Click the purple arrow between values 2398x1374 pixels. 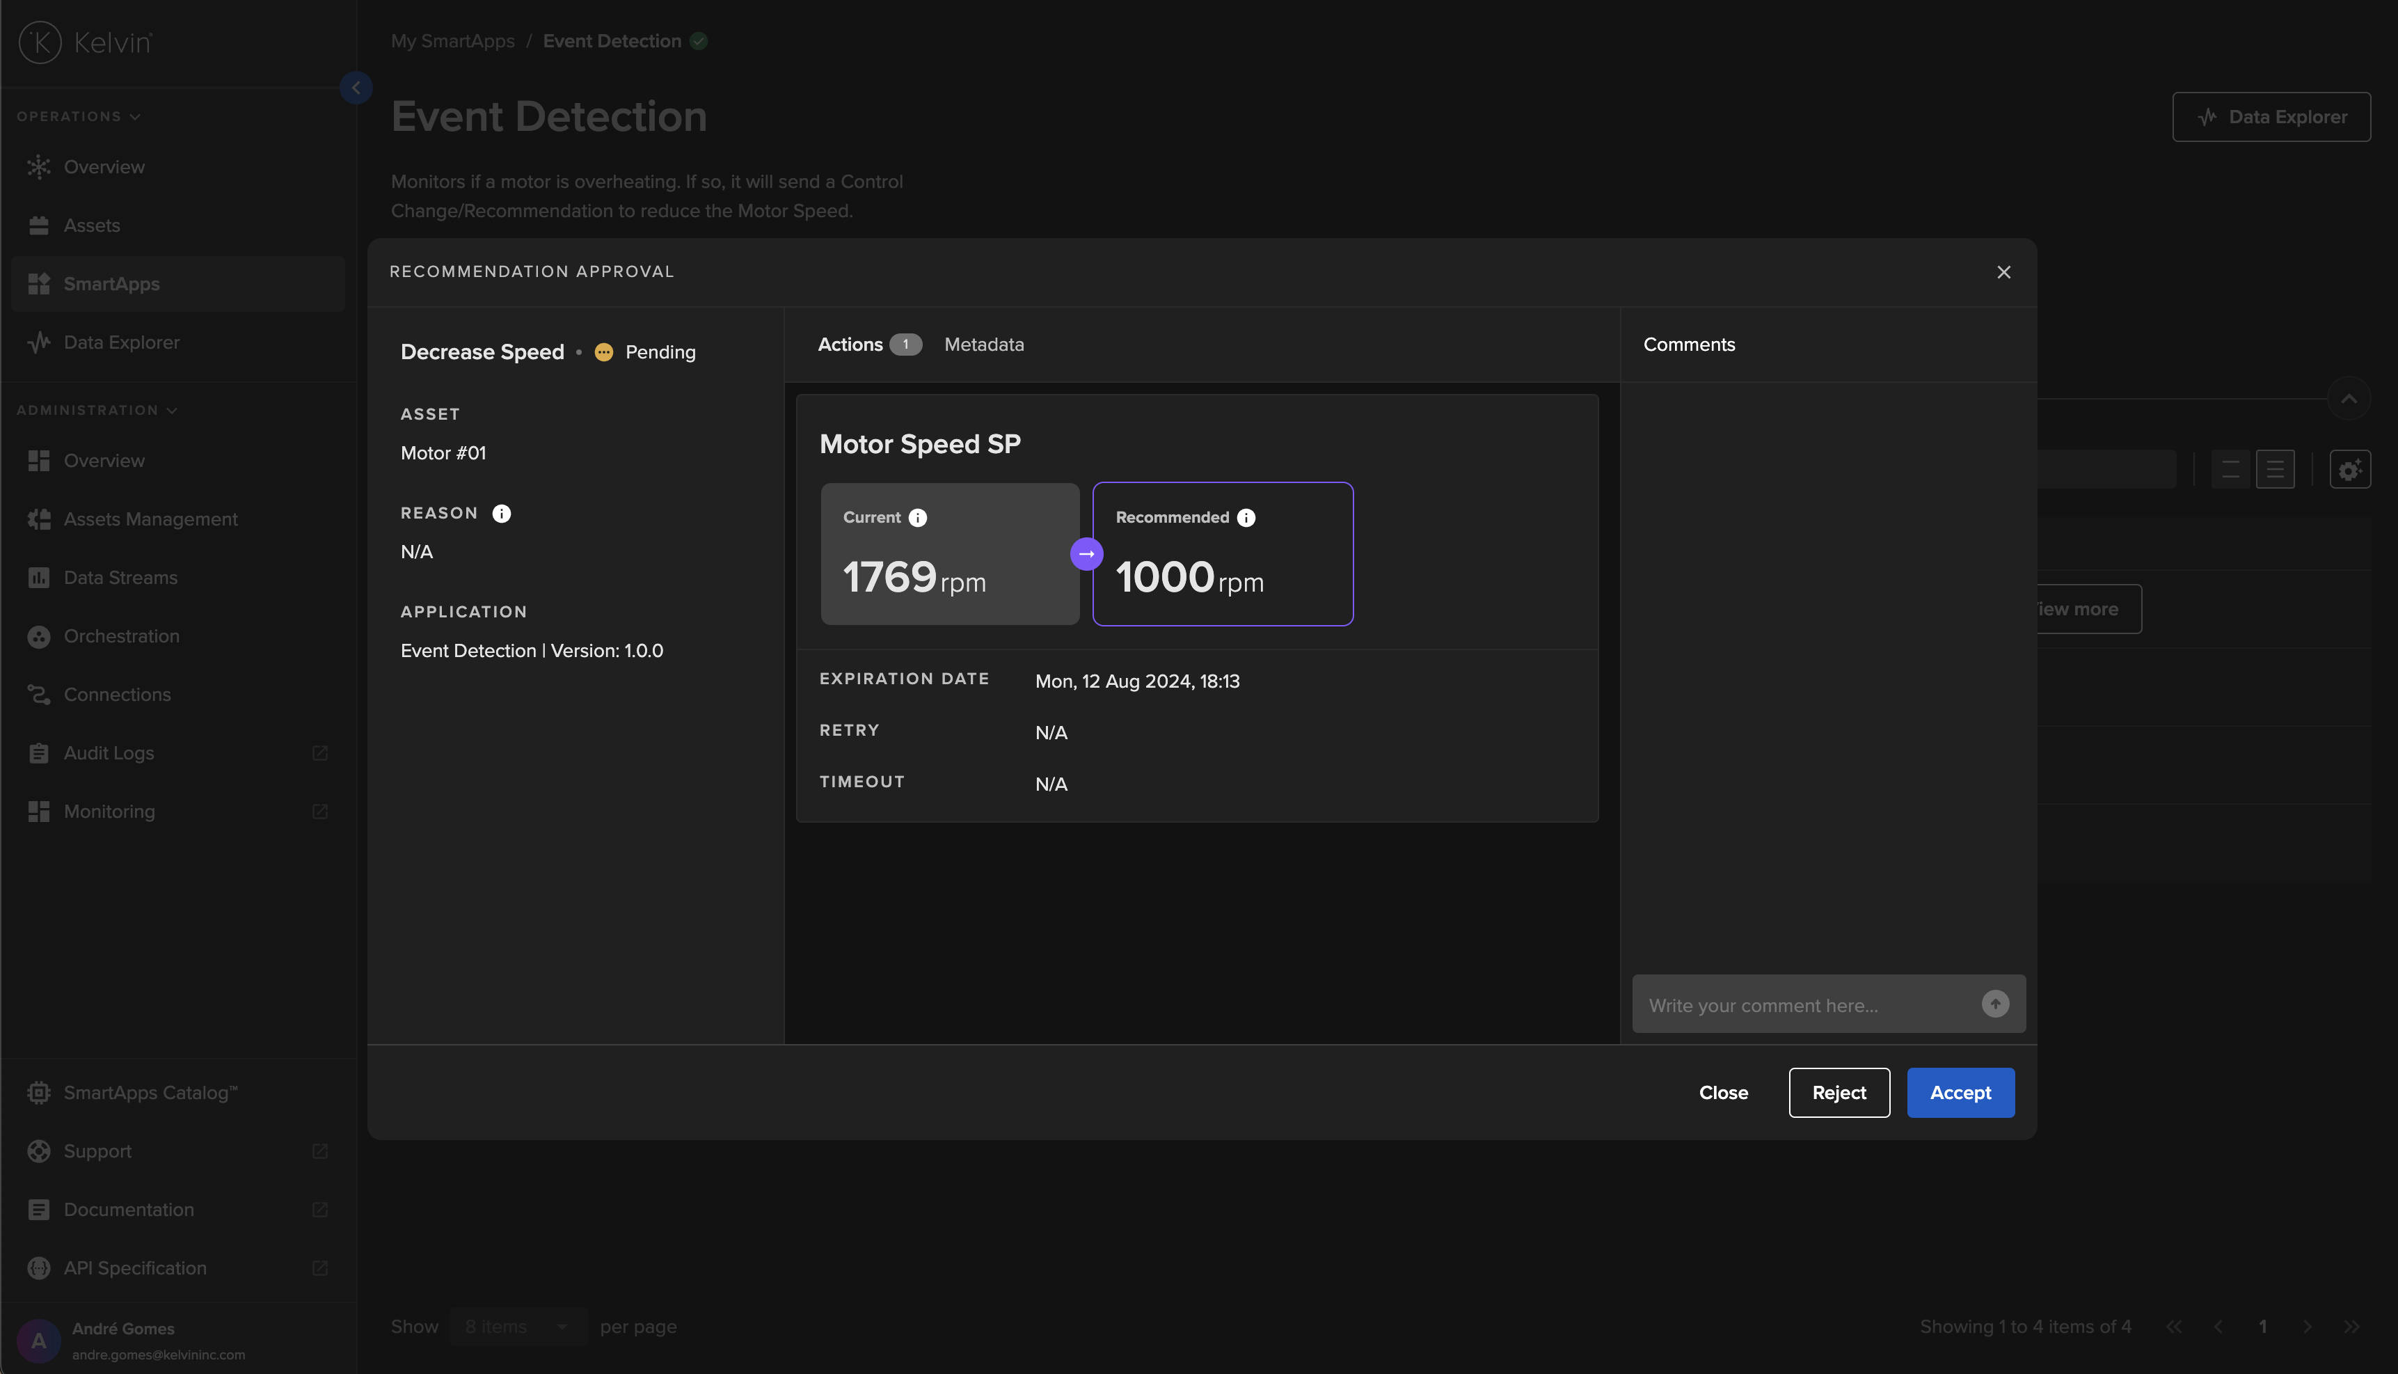[1087, 554]
